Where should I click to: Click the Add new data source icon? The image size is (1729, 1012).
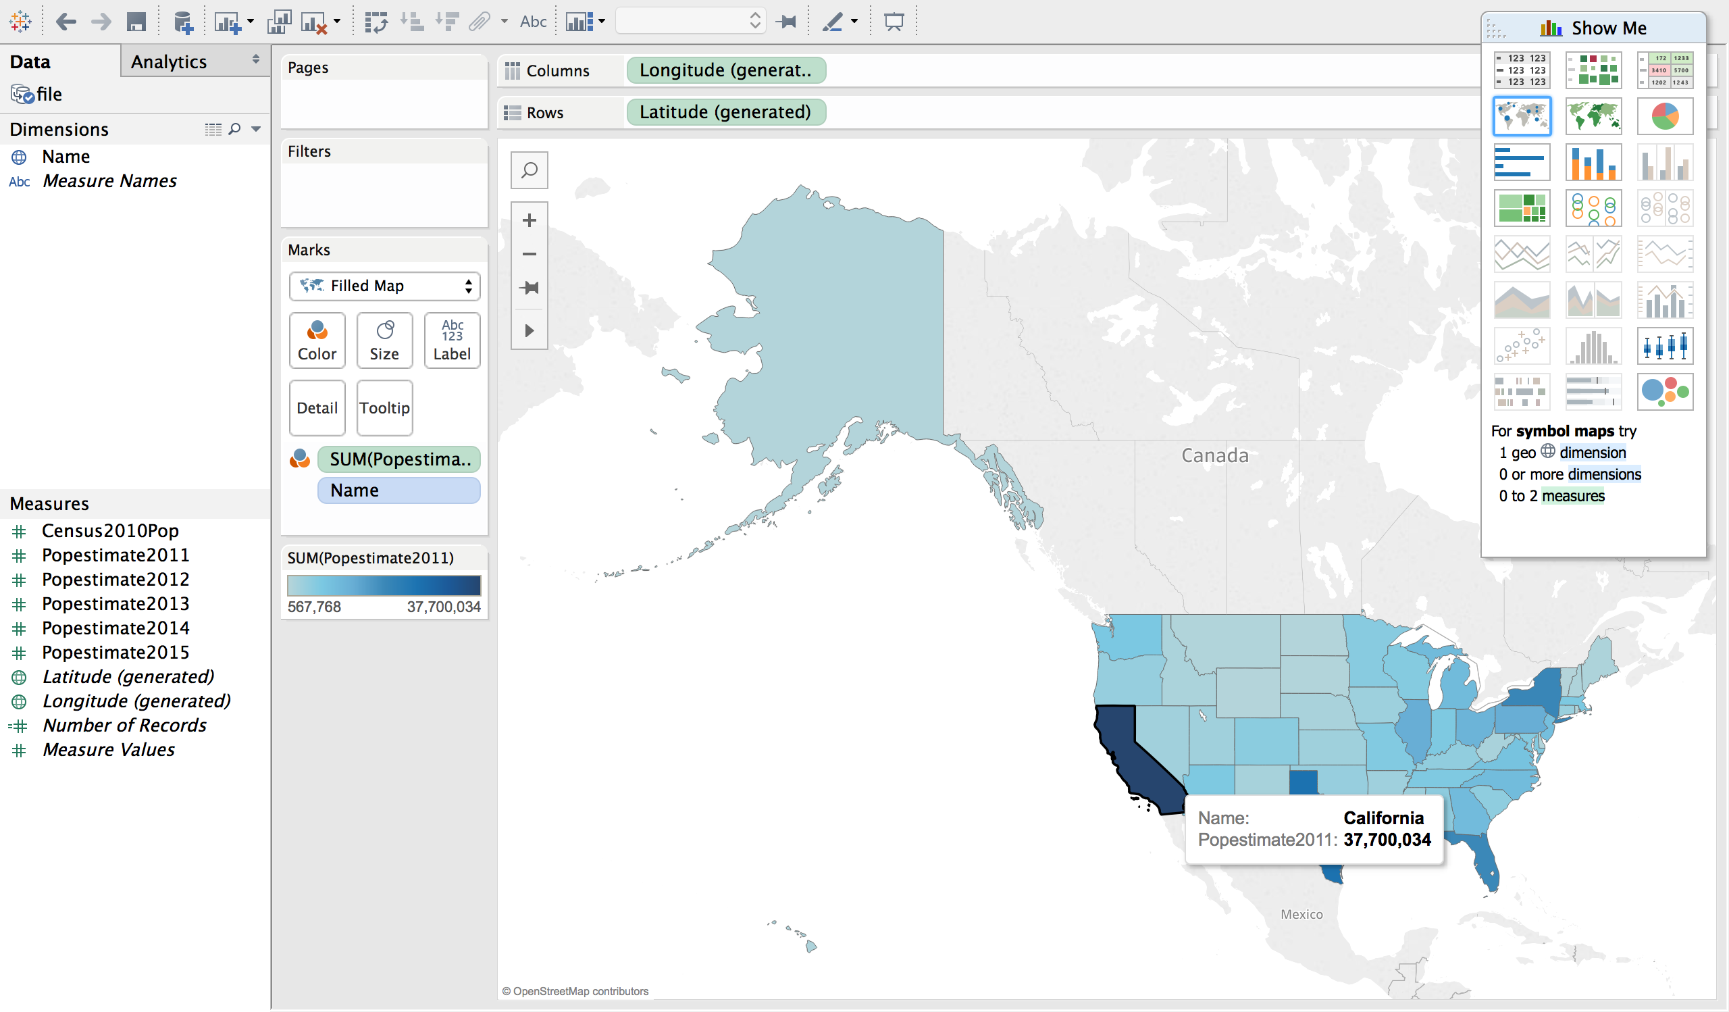(x=182, y=22)
